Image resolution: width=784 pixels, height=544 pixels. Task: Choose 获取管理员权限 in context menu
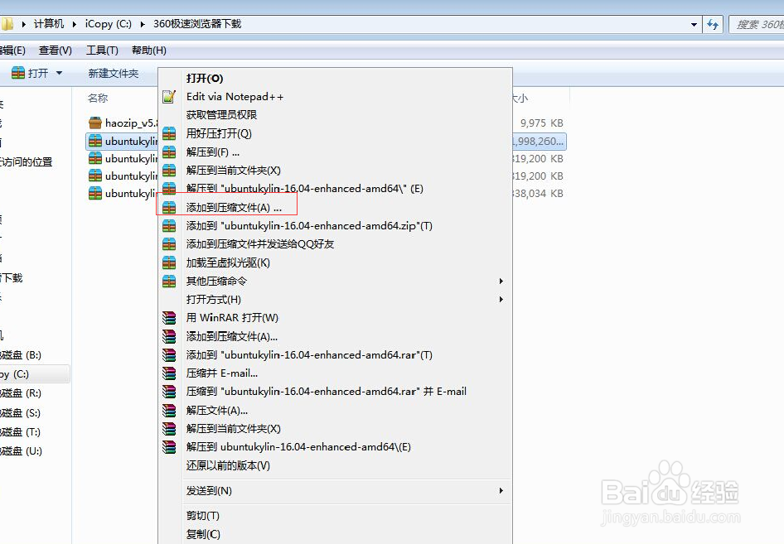tap(221, 115)
